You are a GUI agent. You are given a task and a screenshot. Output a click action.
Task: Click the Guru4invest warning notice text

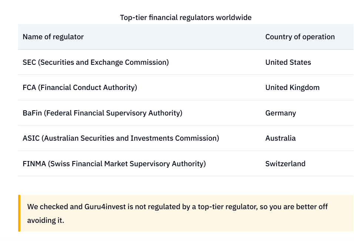coord(177,213)
